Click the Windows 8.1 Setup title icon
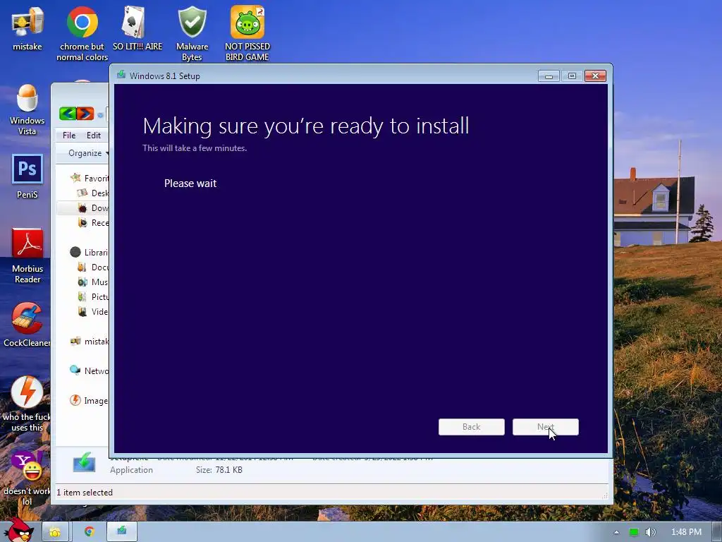Screen dimensions: 722x542 [121, 75]
